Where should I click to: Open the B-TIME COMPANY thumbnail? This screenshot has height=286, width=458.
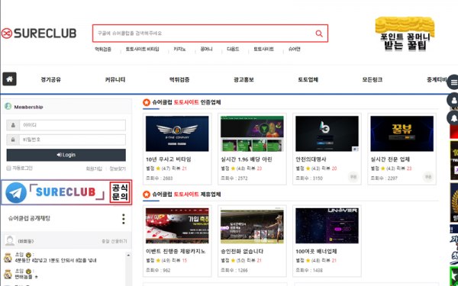pos(177,133)
